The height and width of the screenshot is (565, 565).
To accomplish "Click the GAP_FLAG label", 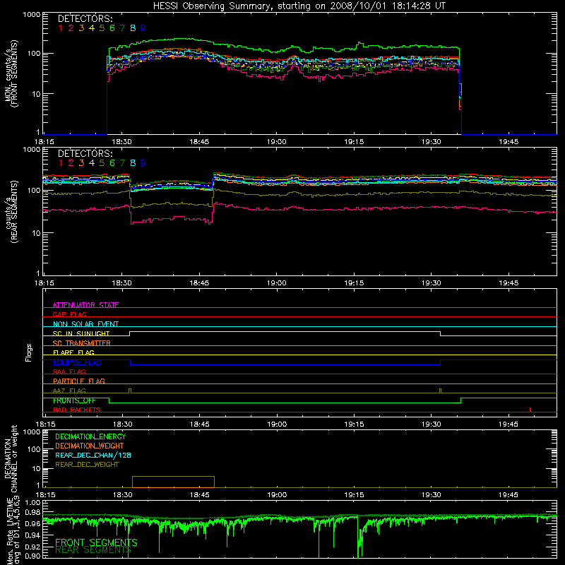I will pyautogui.click(x=69, y=314).
